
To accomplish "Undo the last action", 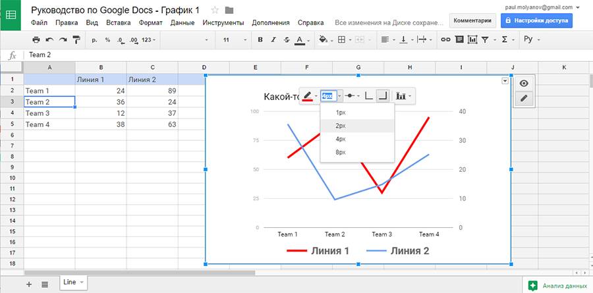I will click(49, 40).
